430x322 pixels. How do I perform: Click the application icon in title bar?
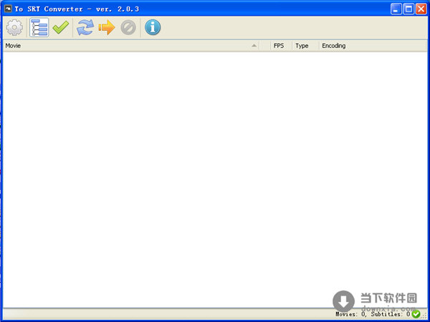(x=8, y=9)
